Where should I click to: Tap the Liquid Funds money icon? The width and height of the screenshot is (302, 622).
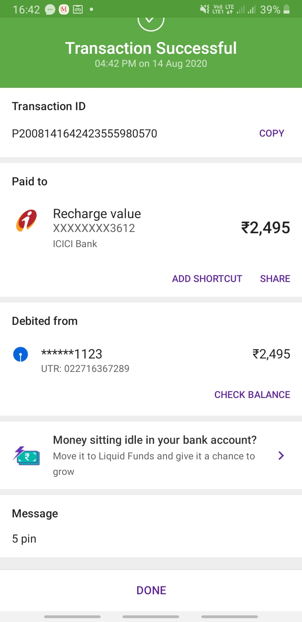coord(26,456)
